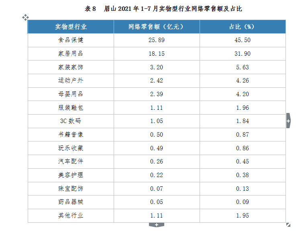Click the cell 书籍音像
306x240 pixels.
coord(71,135)
